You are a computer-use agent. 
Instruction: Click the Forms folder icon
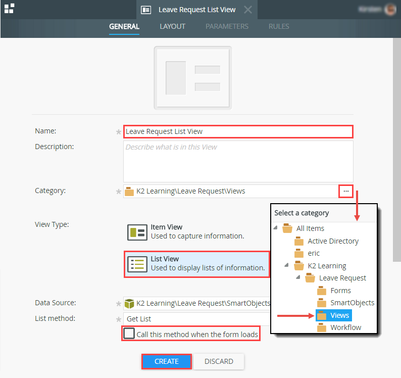click(x=322, y=291)
